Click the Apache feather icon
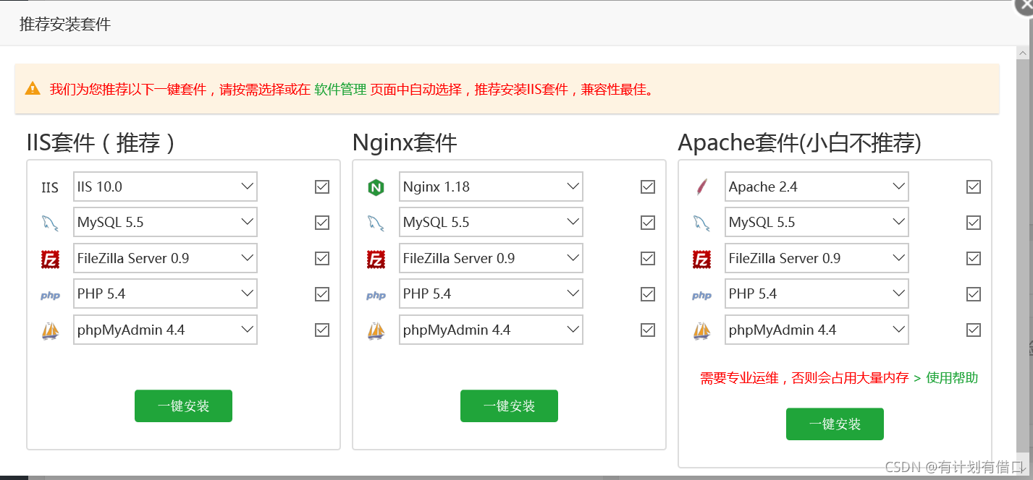Screen dimensions: 1033x480 point(701,188)
